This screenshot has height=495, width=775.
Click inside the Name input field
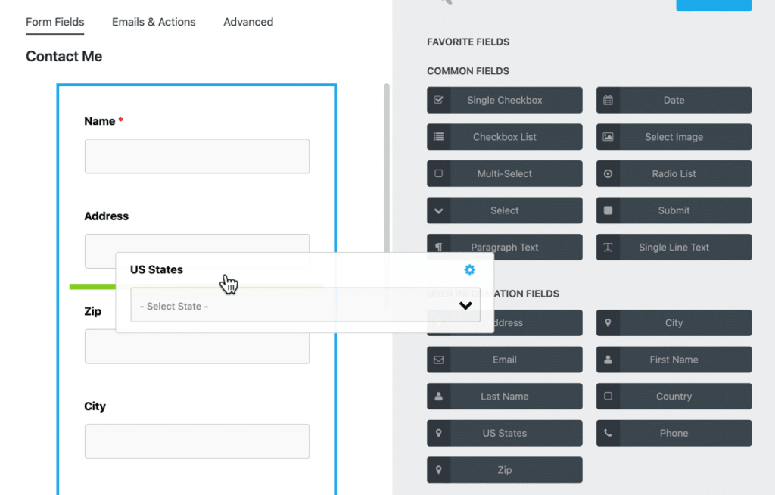pyautogui.click(x=197, y=156)
